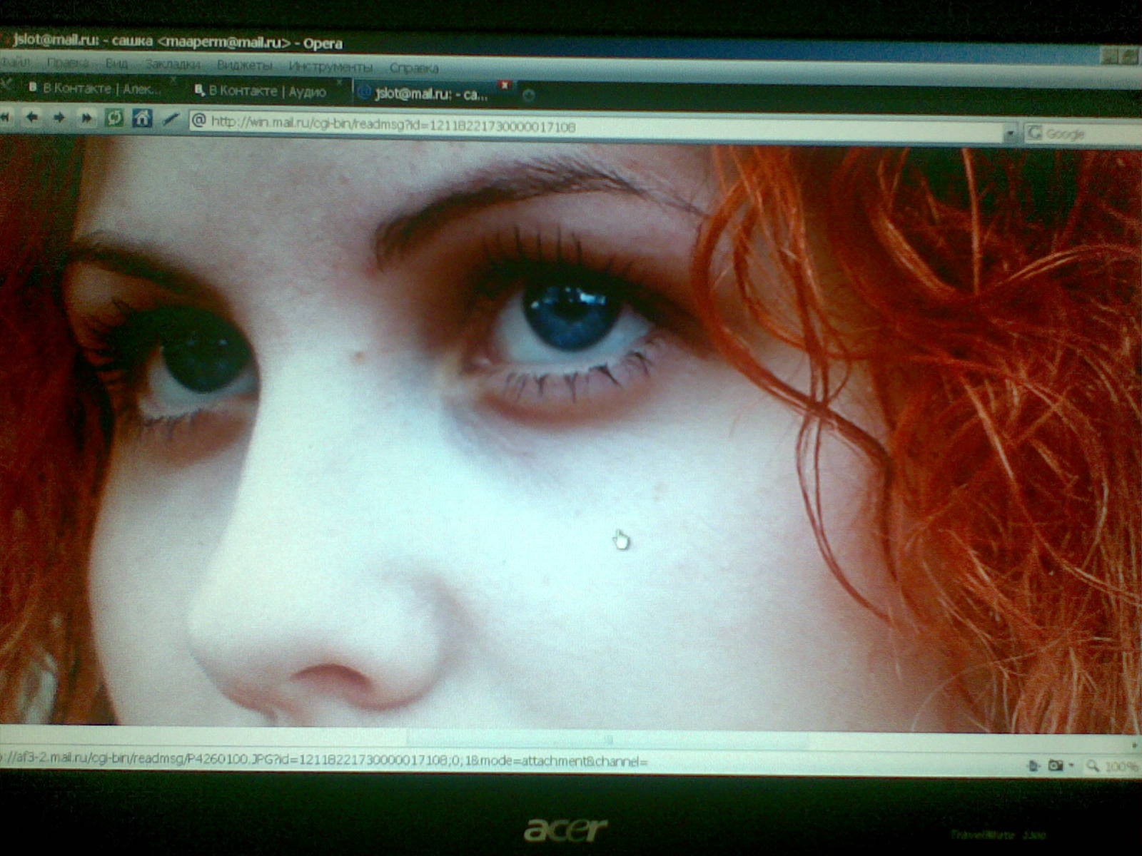The width and height of the screenshot is (1142, 856).
Task: Expand the address bar history dropdown
Action: pyautogui.click(x=1009, y=133)
